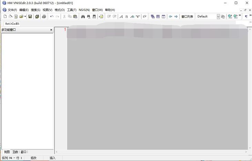Close the 多功能窗口 side panel
252x161 pixels.
51,30
